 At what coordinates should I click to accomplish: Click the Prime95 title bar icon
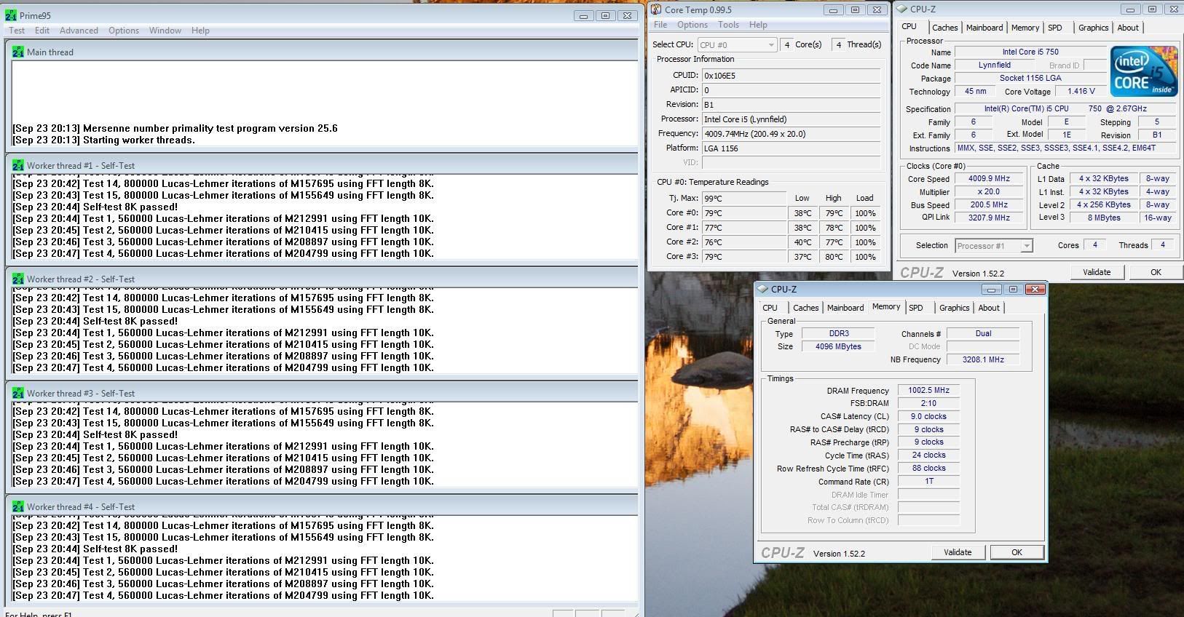coord(11,15)
